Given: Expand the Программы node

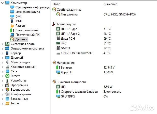Looking at the screenshot, I should (2, 85).
